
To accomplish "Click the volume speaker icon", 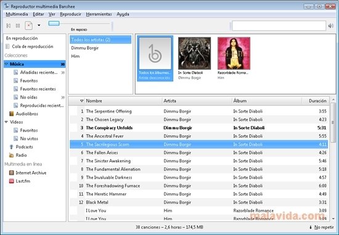I will pos(330,26).
